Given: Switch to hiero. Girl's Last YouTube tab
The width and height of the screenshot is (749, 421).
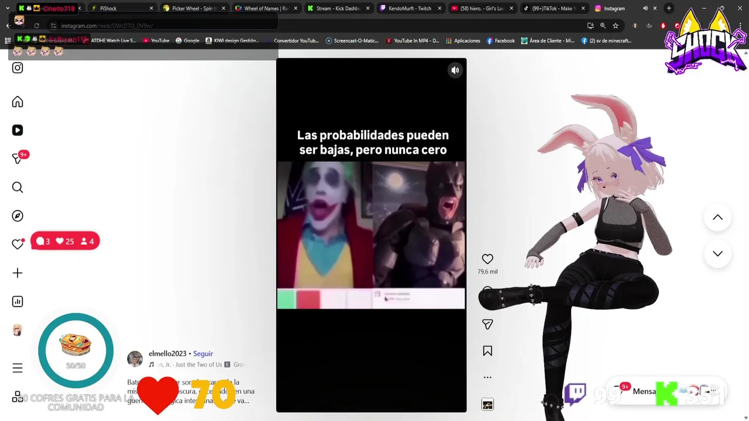Looking at the screenshot, I should click(482, 8).
